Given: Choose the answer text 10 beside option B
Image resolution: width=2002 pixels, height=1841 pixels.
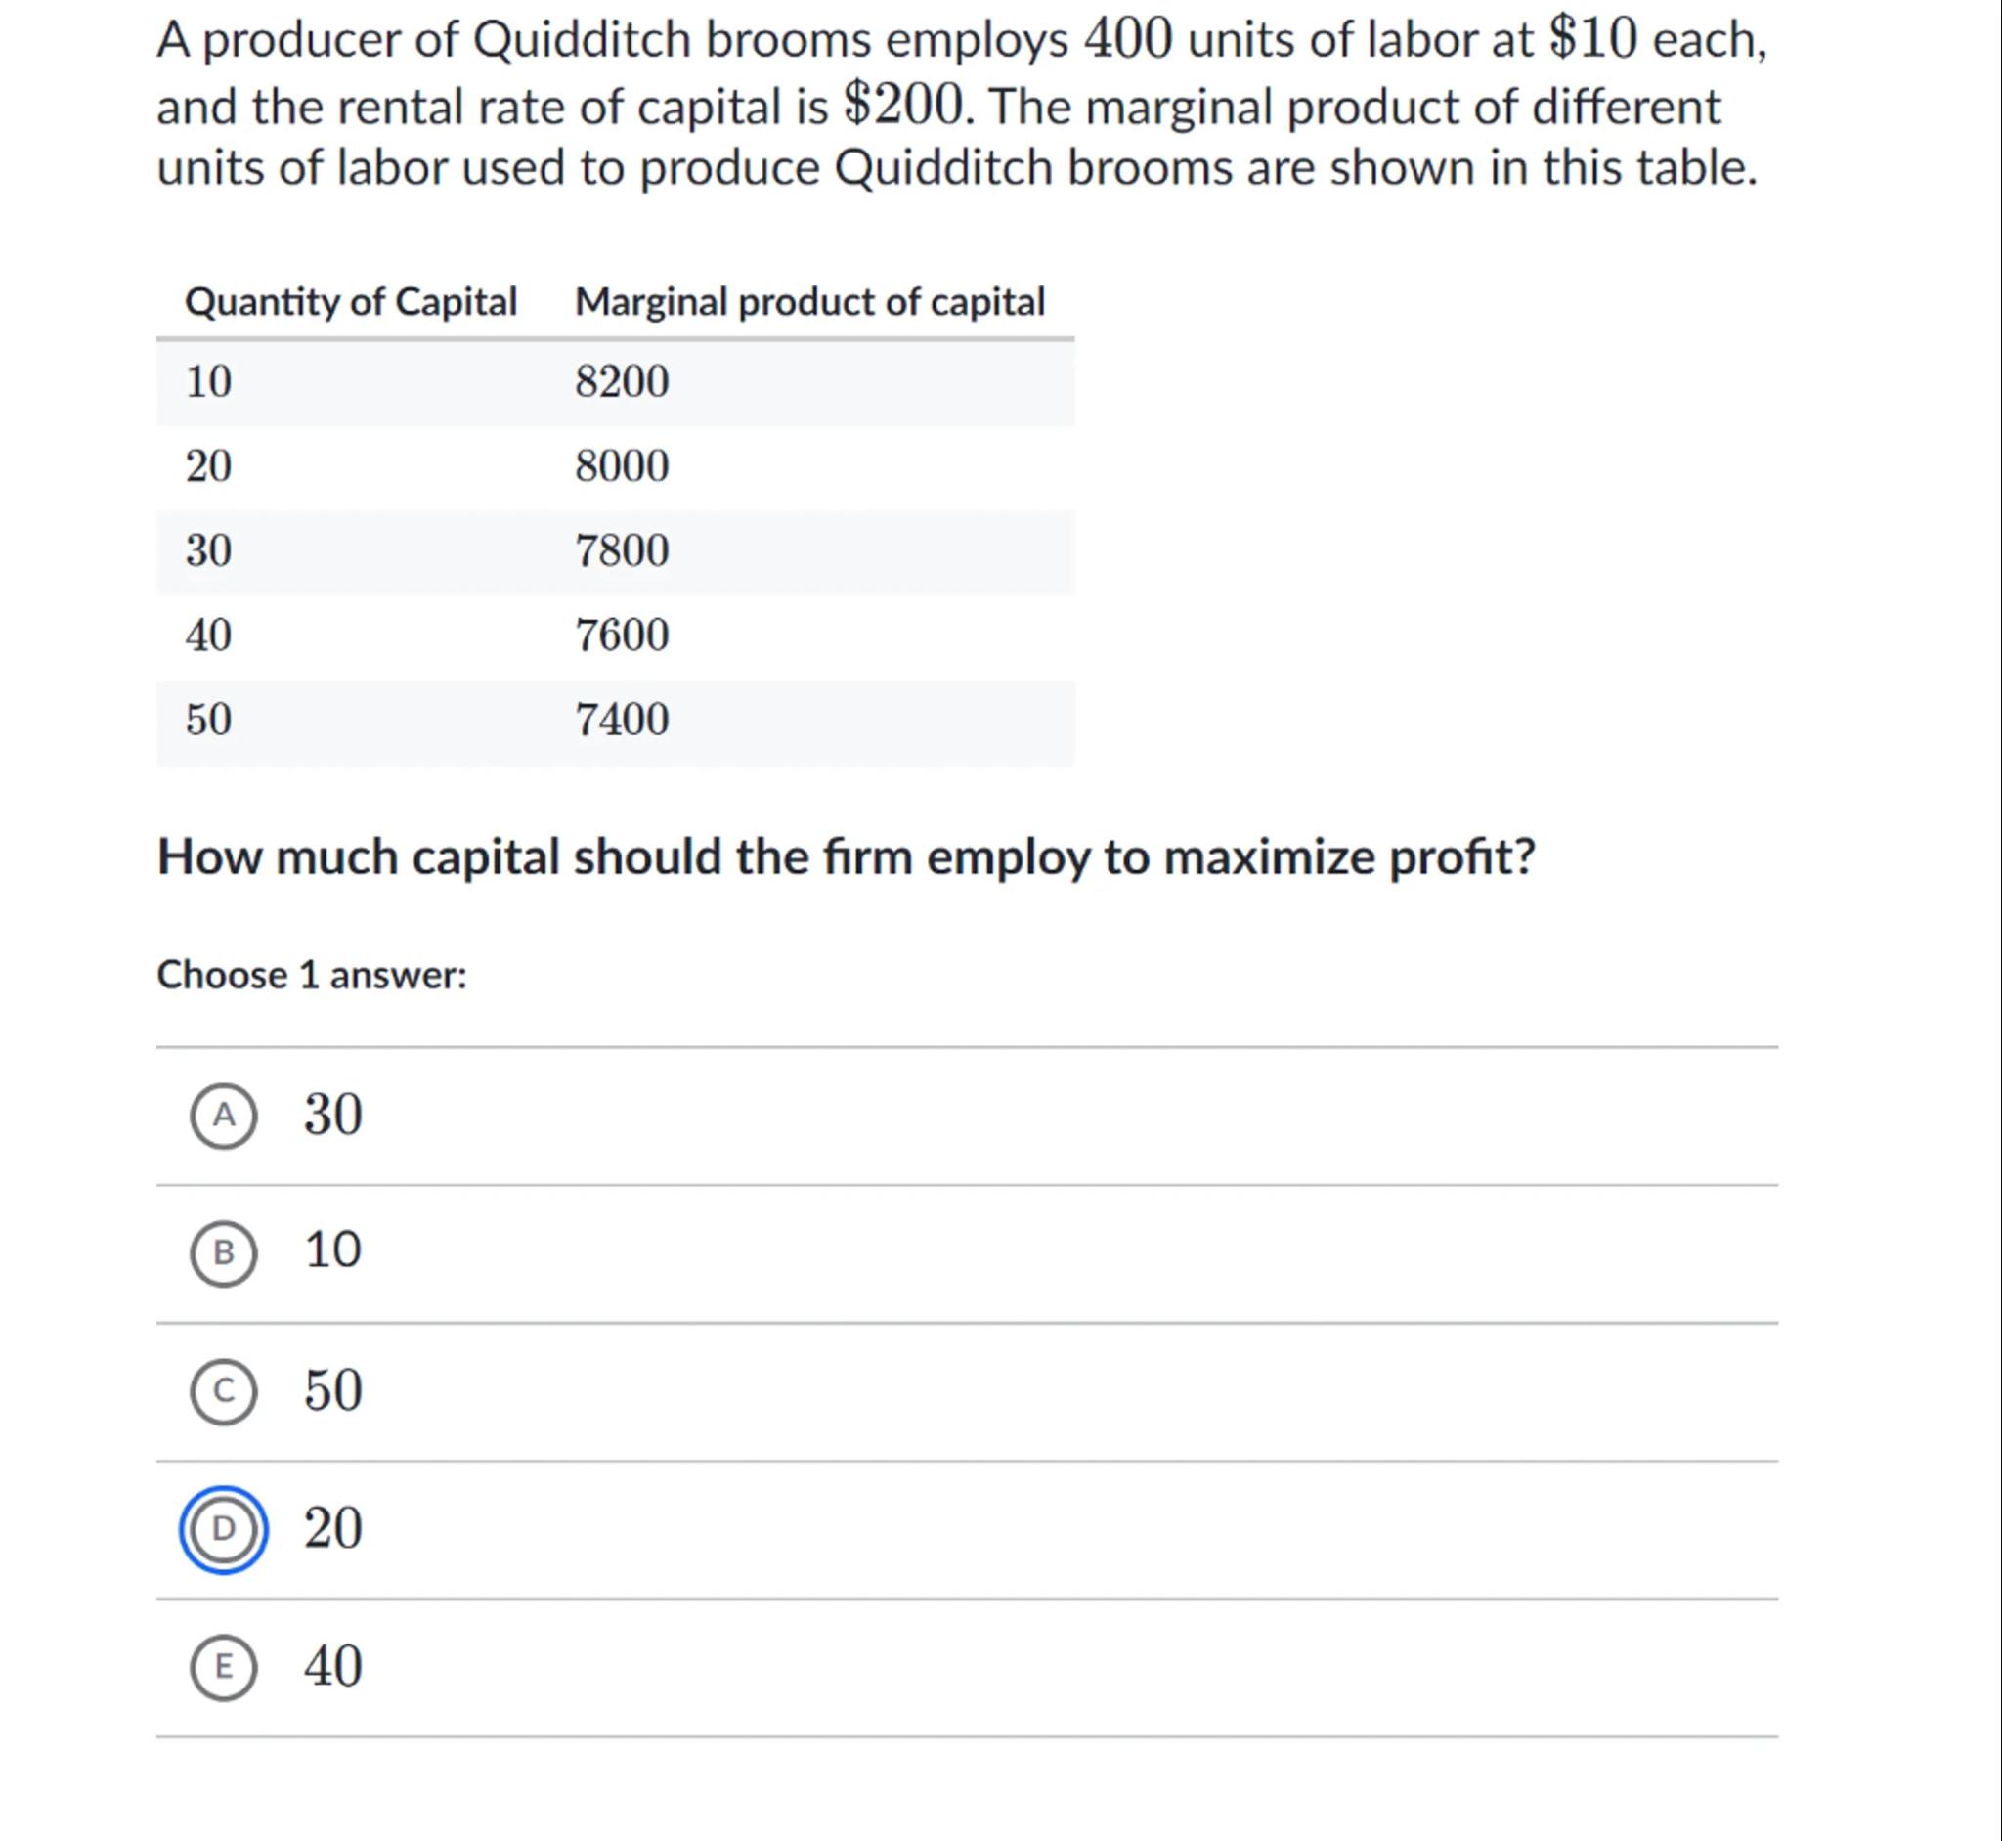Looking at the screenshot, I should (x=332, y=1250).
